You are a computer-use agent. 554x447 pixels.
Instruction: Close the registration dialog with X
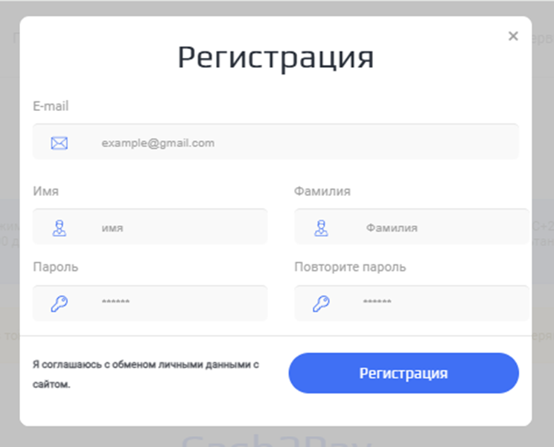click(x=513, y=36)
